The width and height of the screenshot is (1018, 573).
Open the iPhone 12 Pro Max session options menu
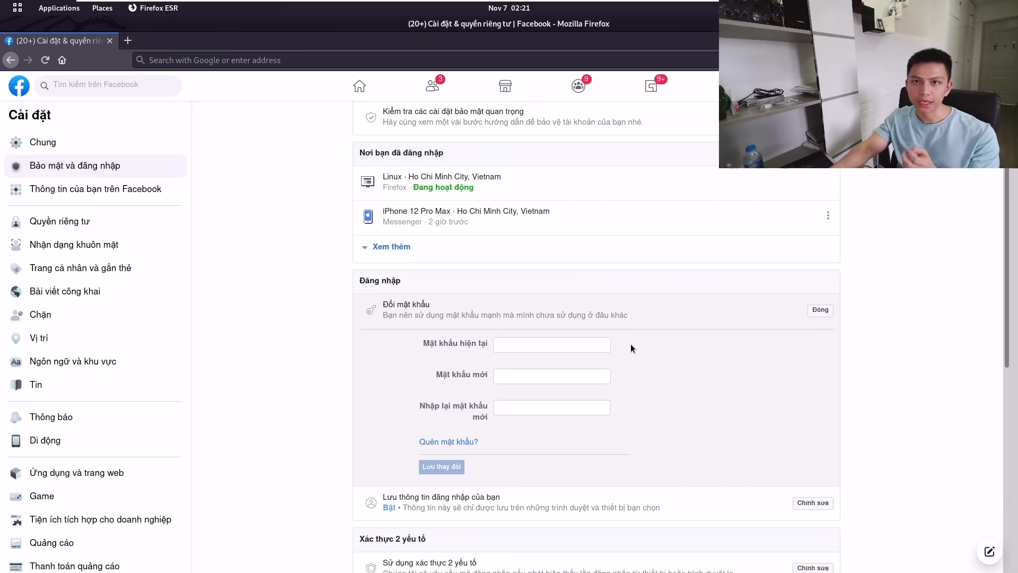(828, 215)
